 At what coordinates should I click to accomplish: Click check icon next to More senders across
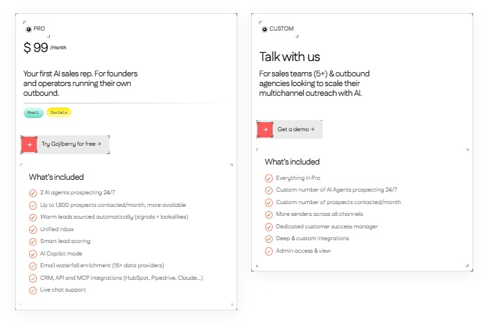click(269, 215)
